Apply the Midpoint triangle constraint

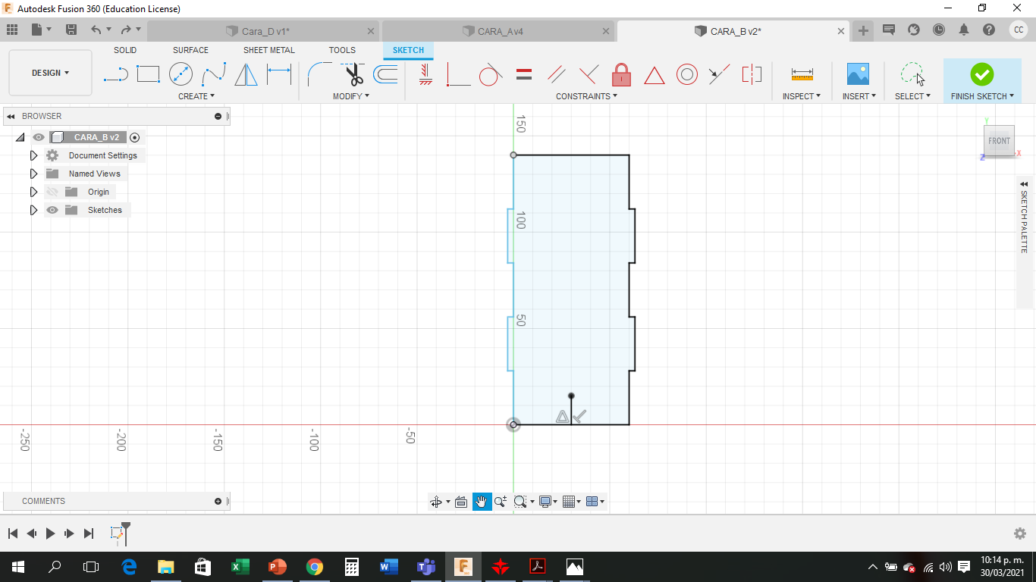(655, 75)
